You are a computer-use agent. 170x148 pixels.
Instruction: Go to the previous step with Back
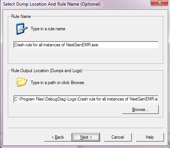[x=58, y=137]
